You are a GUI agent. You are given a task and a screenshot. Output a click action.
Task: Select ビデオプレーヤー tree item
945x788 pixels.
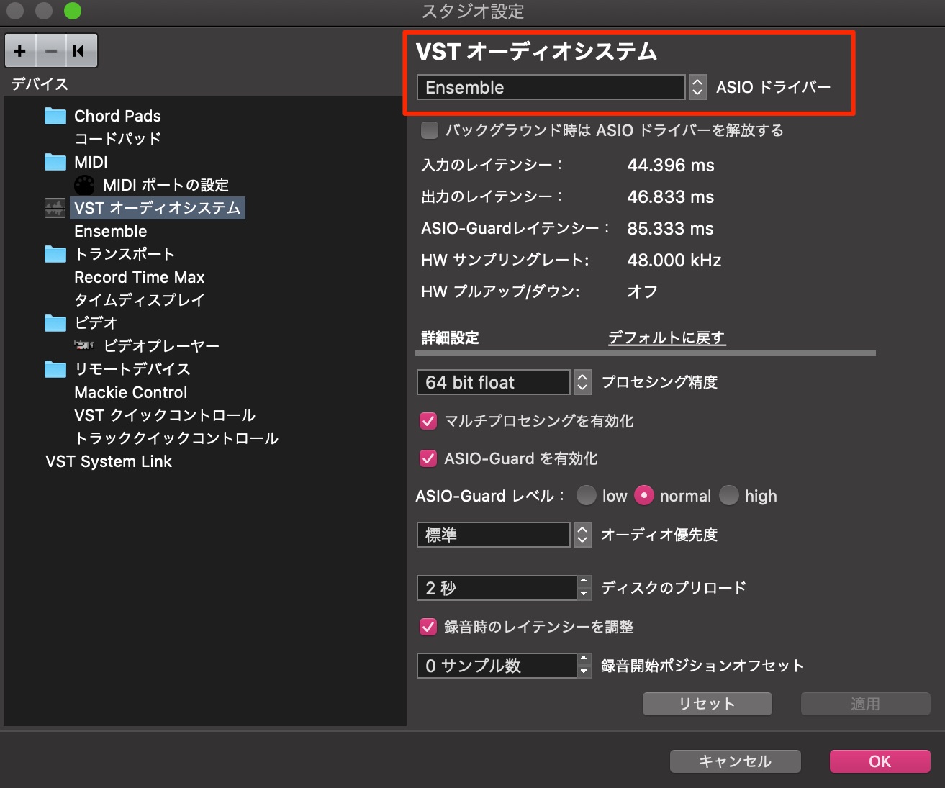[161, 346]
